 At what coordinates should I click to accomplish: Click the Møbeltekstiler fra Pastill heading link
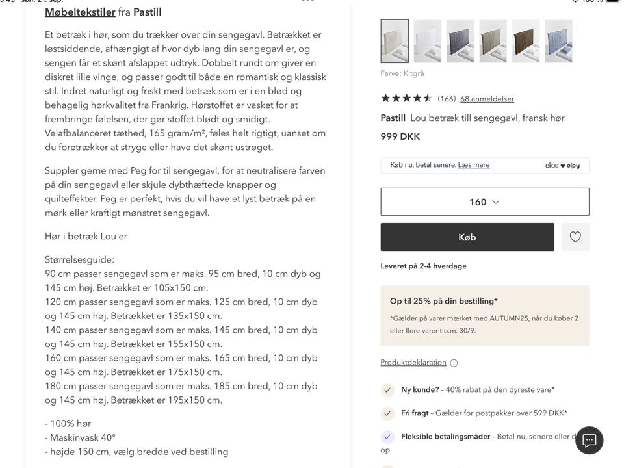coord(80,12)
